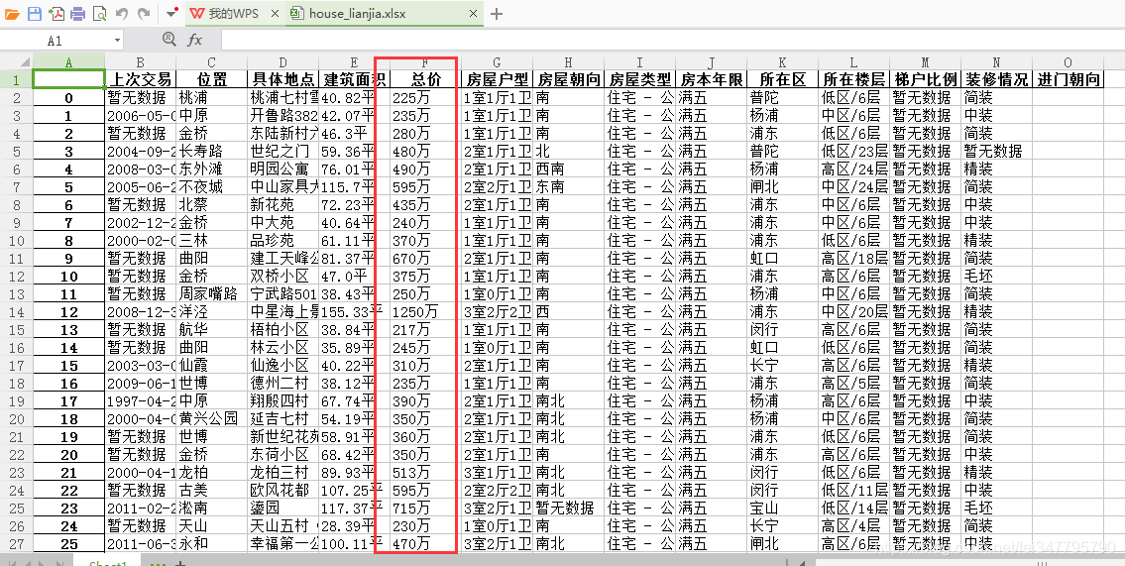Open the Insert Function fx button

point(194,41)
